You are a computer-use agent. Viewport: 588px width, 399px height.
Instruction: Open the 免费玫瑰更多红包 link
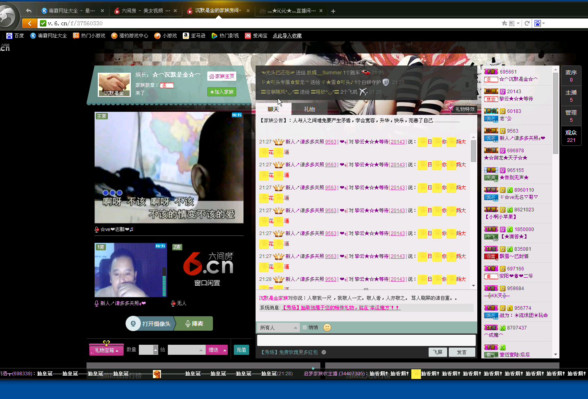click(289, 352)
